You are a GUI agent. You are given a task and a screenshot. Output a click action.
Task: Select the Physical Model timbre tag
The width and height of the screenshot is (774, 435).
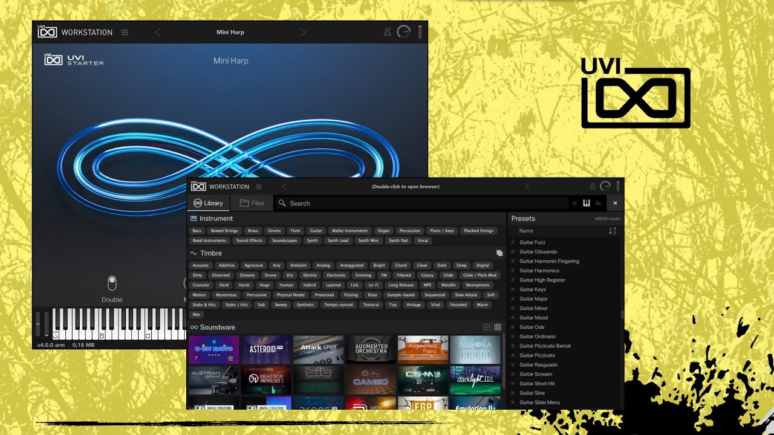[x=291, y=295]
